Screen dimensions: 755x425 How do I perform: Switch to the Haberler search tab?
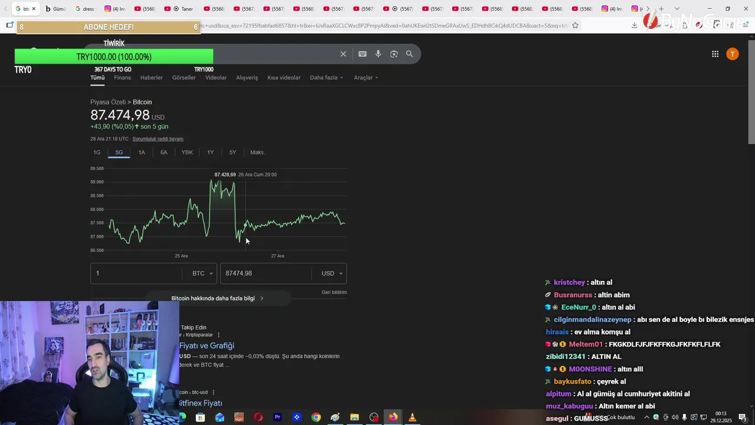pyautogui.click(x=152, y=77)
